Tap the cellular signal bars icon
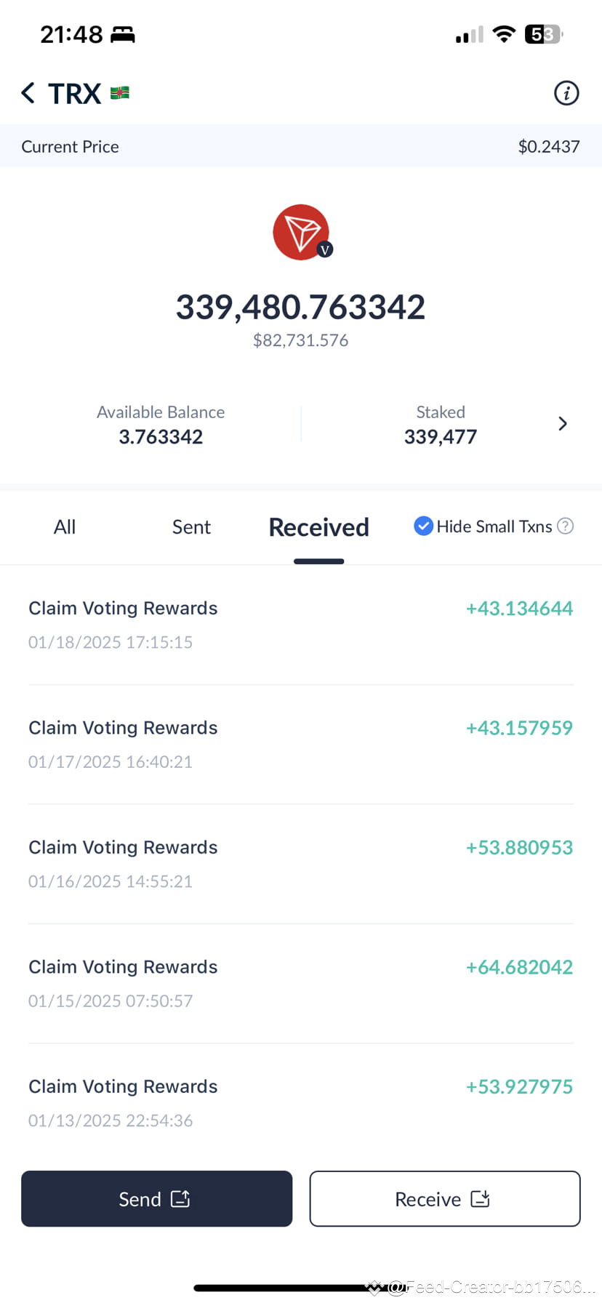This screenshot has width=602, height=1303. pyautogui.click(x=469, y=34)
